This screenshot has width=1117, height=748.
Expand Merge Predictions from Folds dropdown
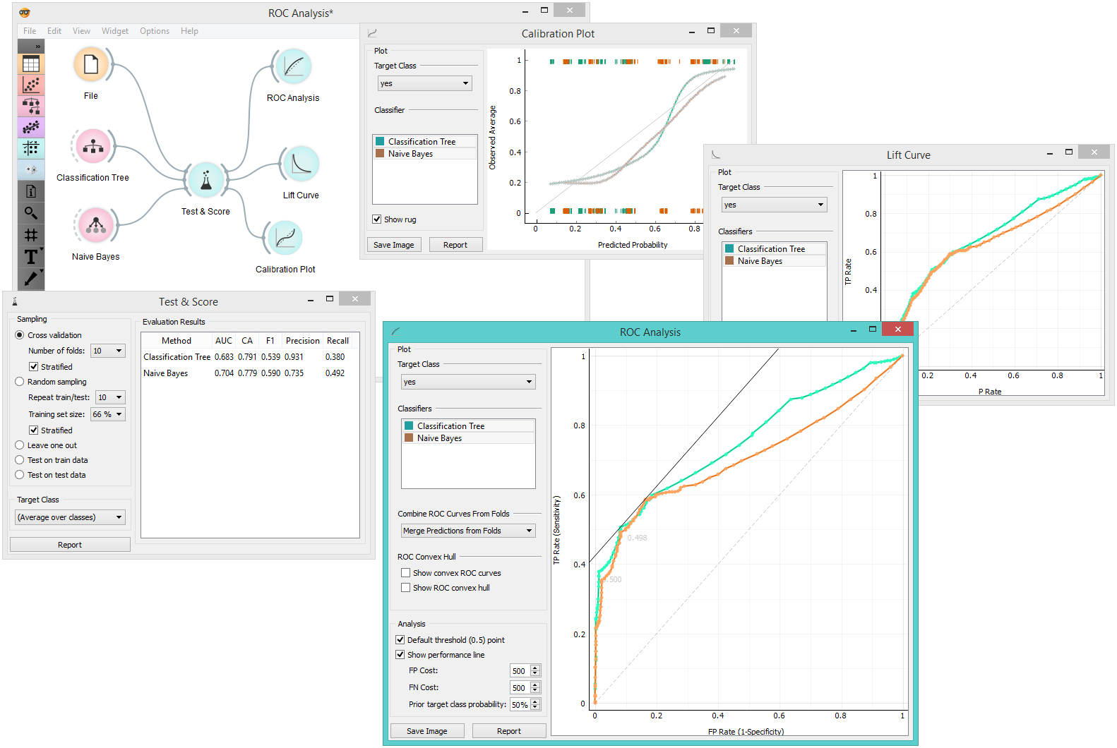(468, 531)
